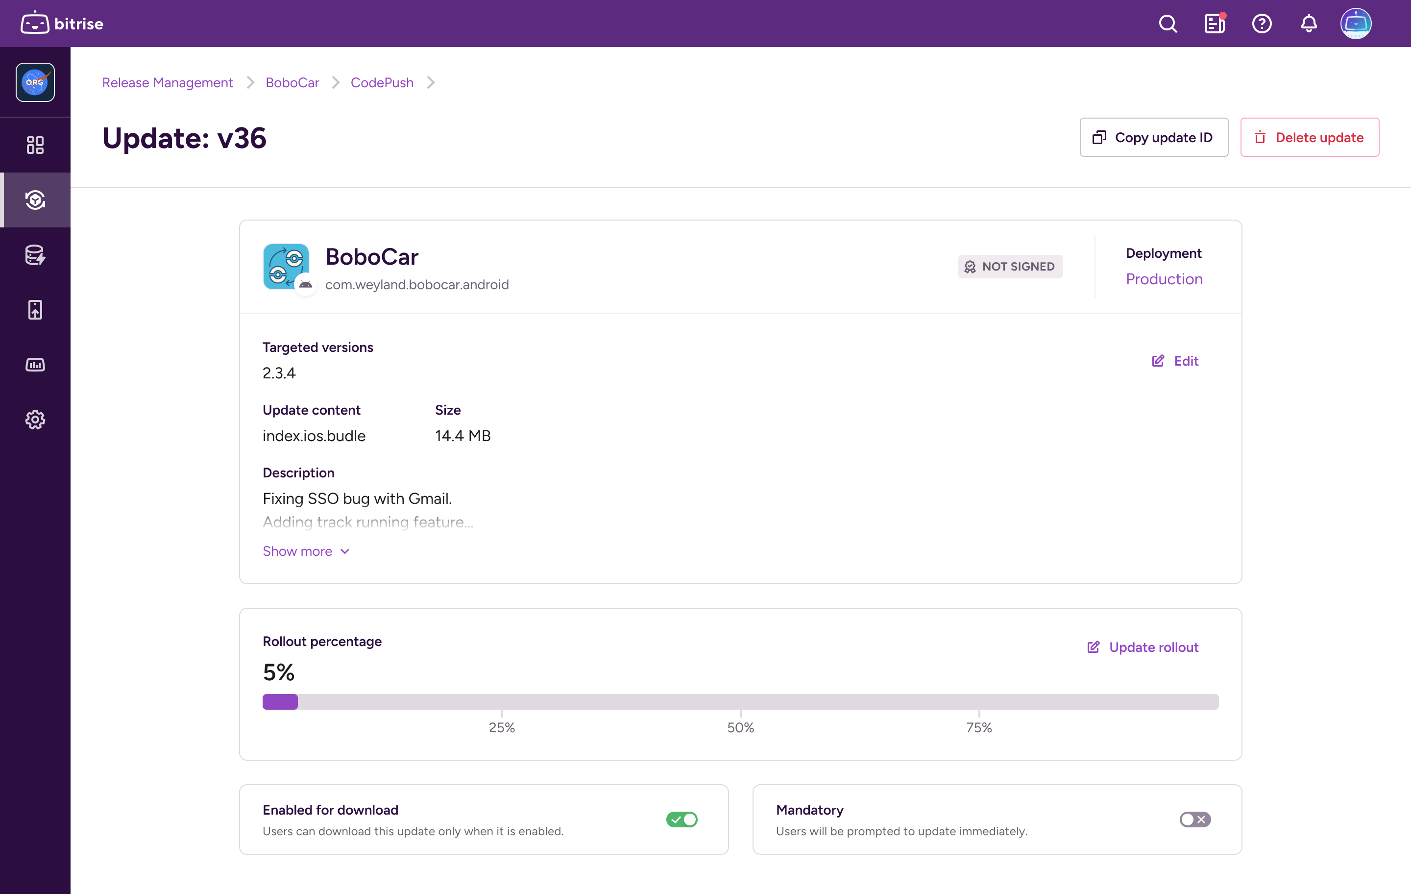Open the insights chart icon in sidebar

click(35, 365)
